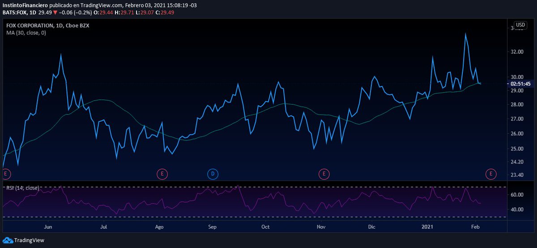Click the 02:51:45 countdown price label
Viewport: 537px width, 248px height.
coord(521,84)
